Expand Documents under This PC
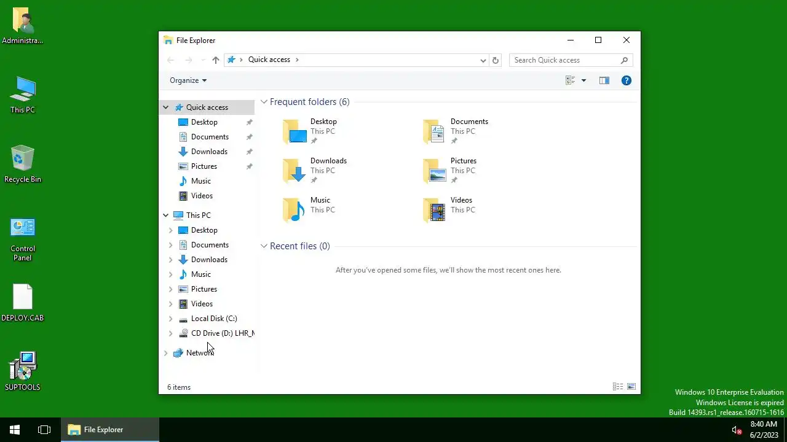This screenshot has width=787, height=442. tap(170, 245)
